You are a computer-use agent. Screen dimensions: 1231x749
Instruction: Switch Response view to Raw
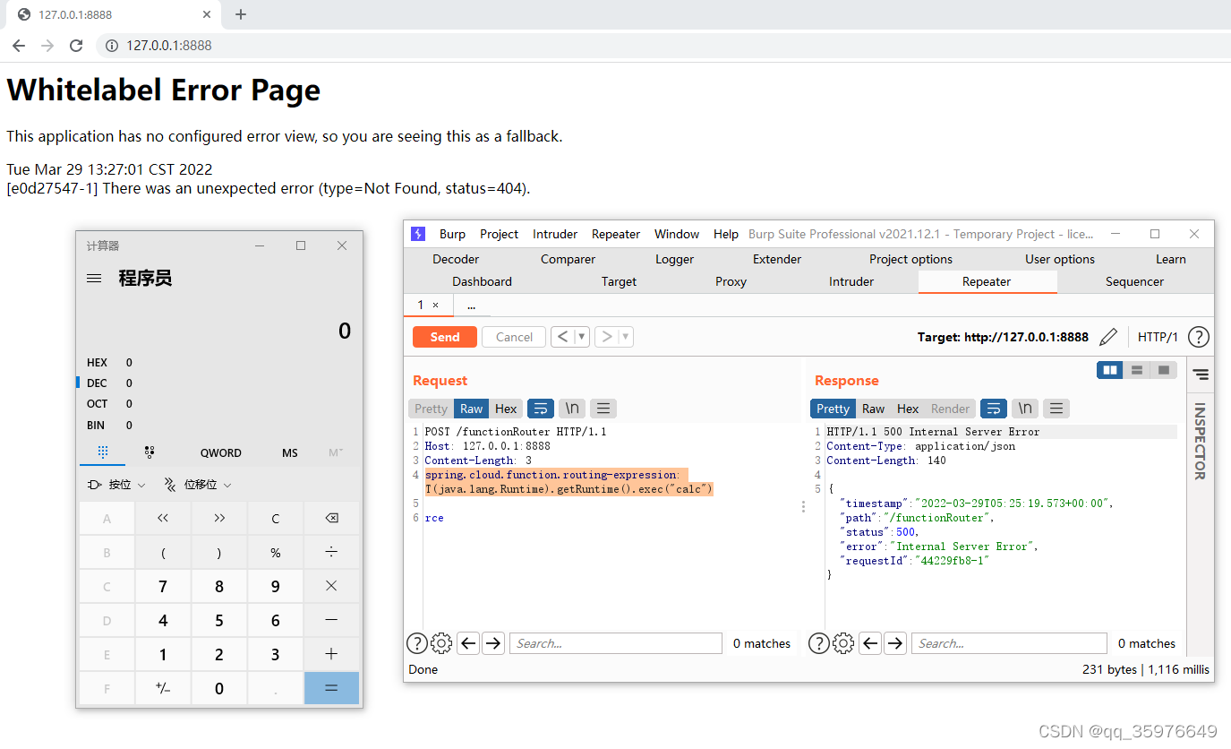point(873,409)
